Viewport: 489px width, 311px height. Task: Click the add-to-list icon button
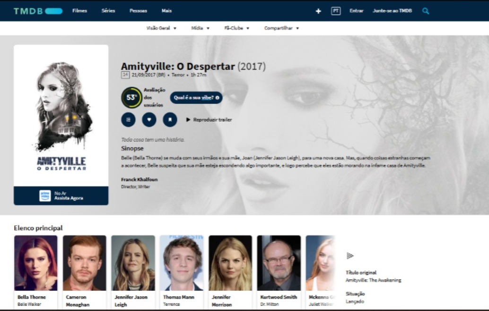(x=128, y=120)
